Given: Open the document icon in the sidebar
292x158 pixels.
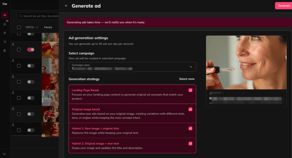Looking at the screenshot, I should click(x=5, y=51).
